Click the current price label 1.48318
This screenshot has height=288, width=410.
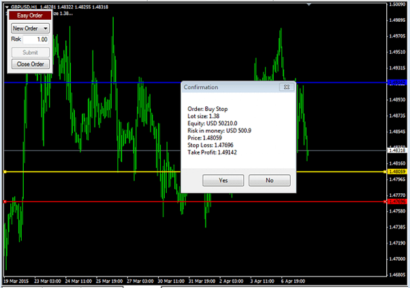(x=397, y=150)
